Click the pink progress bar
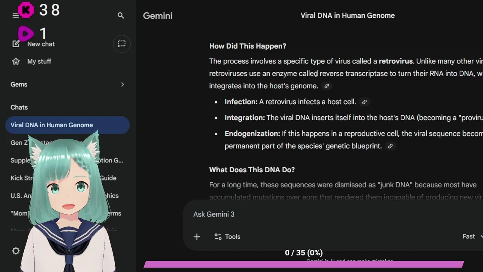The height and width of the screenshot is (272, 483). coord(304,264)
